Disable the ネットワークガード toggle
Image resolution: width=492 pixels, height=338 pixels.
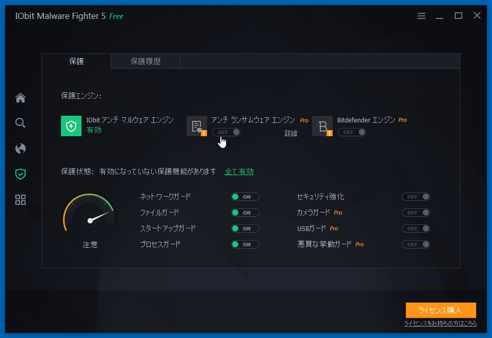pos(244,197)
